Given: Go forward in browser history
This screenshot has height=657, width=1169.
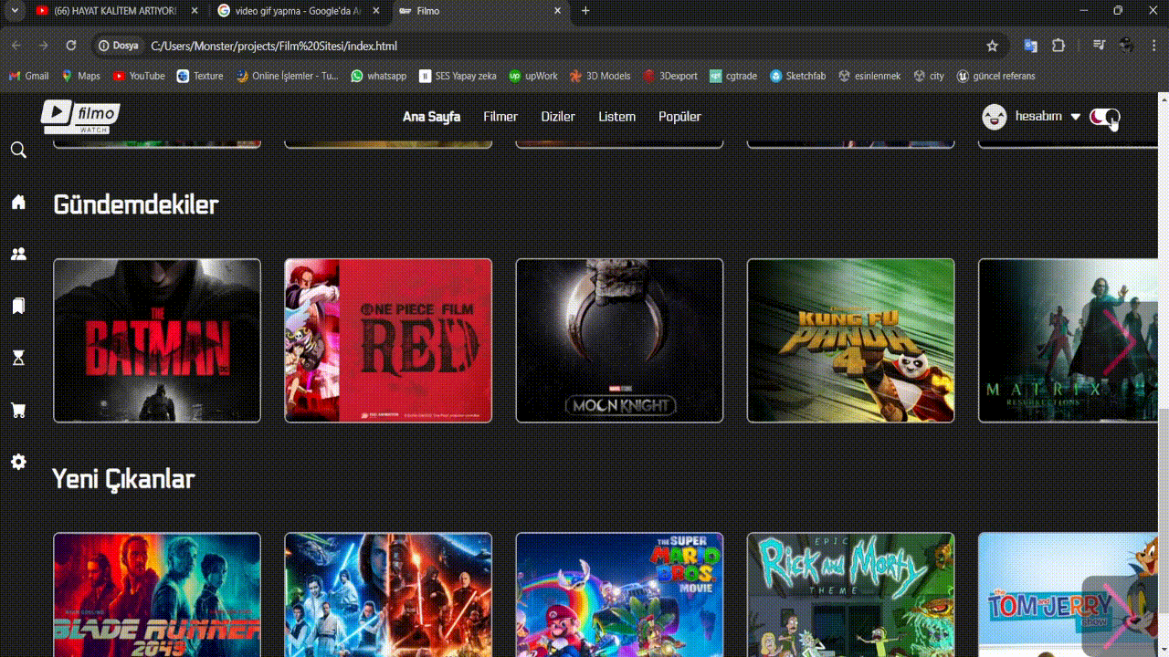Looking at the screenshot, I should coord(43,46).
